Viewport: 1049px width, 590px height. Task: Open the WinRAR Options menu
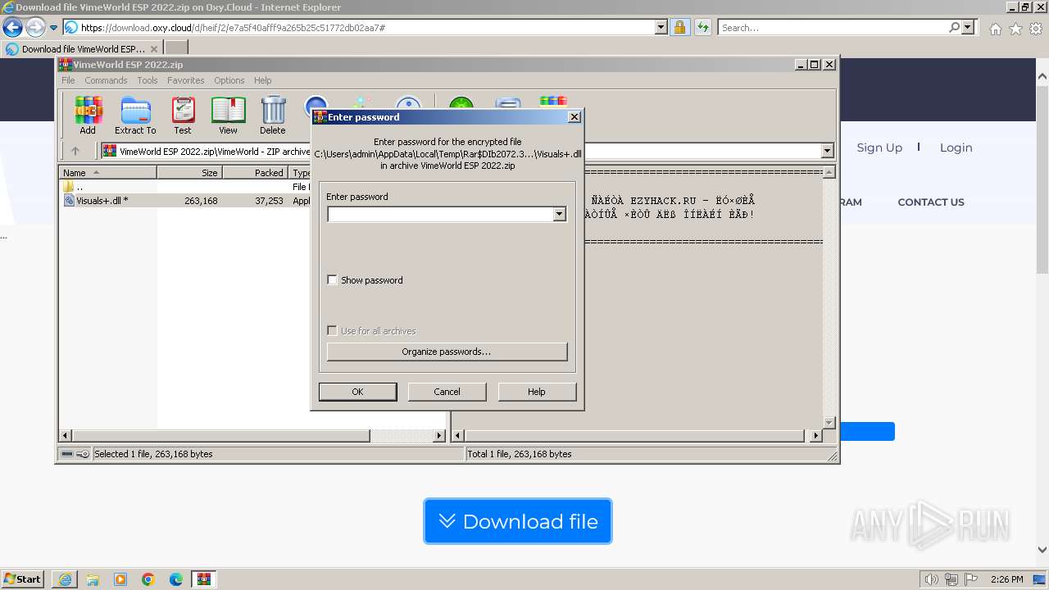click(x=229, y=80)
